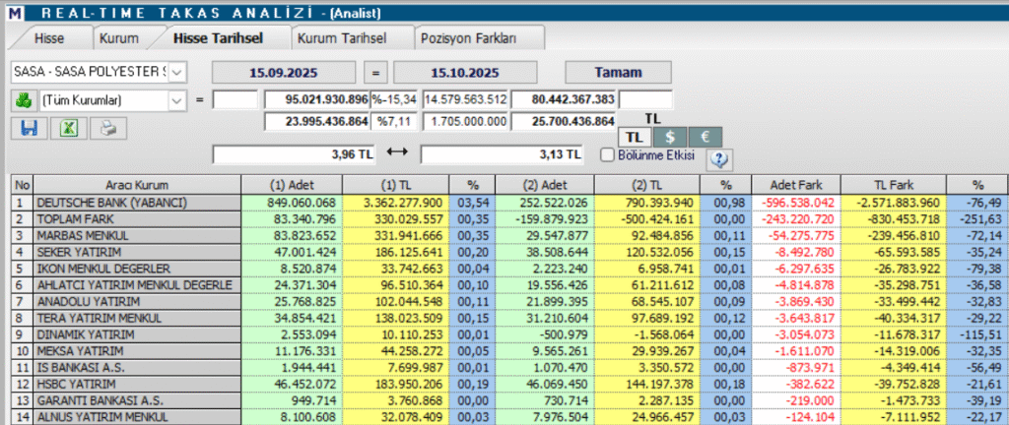Image resolution: width=1009 pixels, height=425 pixels.
Task: Select the DEUTSCHE BANK (YABANCI) row
Action: coord(509,203)
